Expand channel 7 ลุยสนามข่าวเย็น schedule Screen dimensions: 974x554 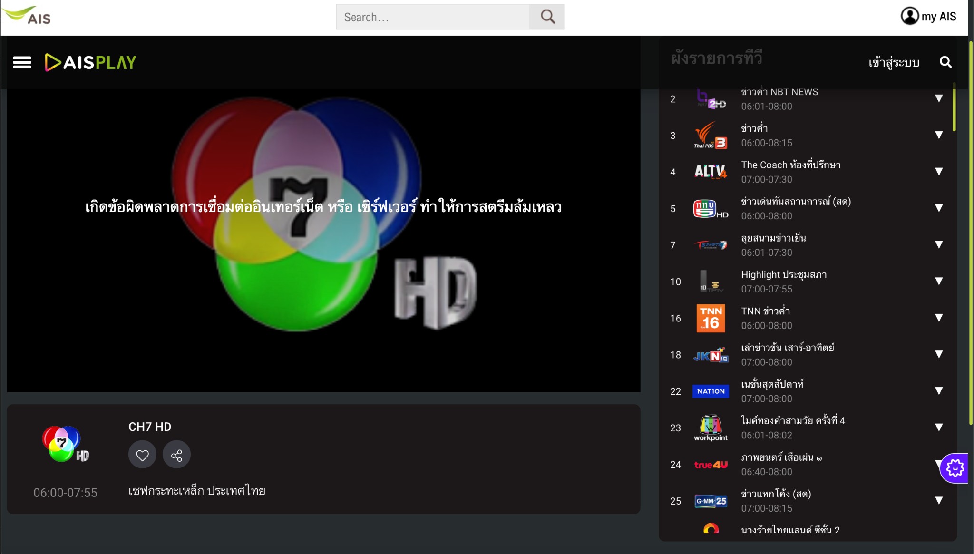pyautogui.click(x=939, y=244)
